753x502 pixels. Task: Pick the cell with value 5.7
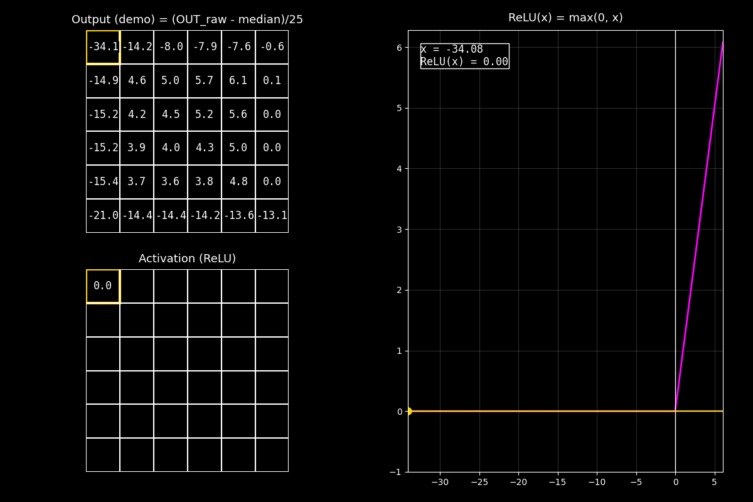pos(204,81)
